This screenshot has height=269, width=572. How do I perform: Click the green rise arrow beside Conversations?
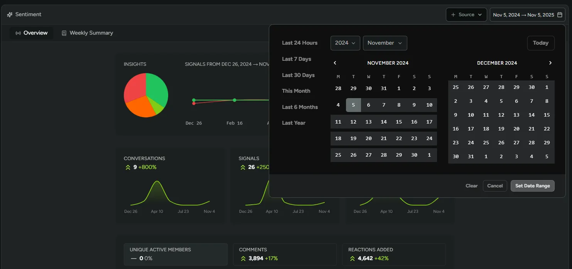point(127,167)
